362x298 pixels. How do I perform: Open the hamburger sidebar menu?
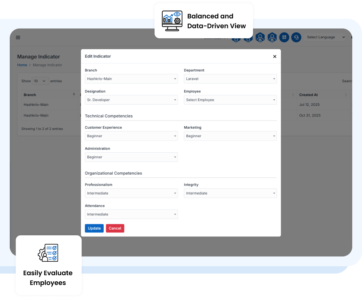(18, 37)
